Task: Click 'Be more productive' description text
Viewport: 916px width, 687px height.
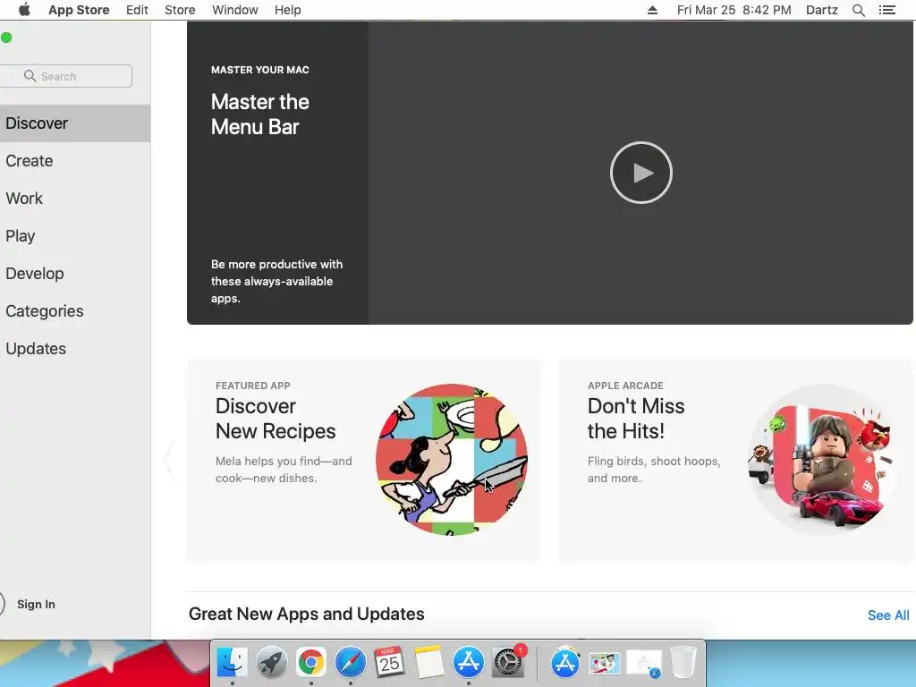Action: click(277, 281)
